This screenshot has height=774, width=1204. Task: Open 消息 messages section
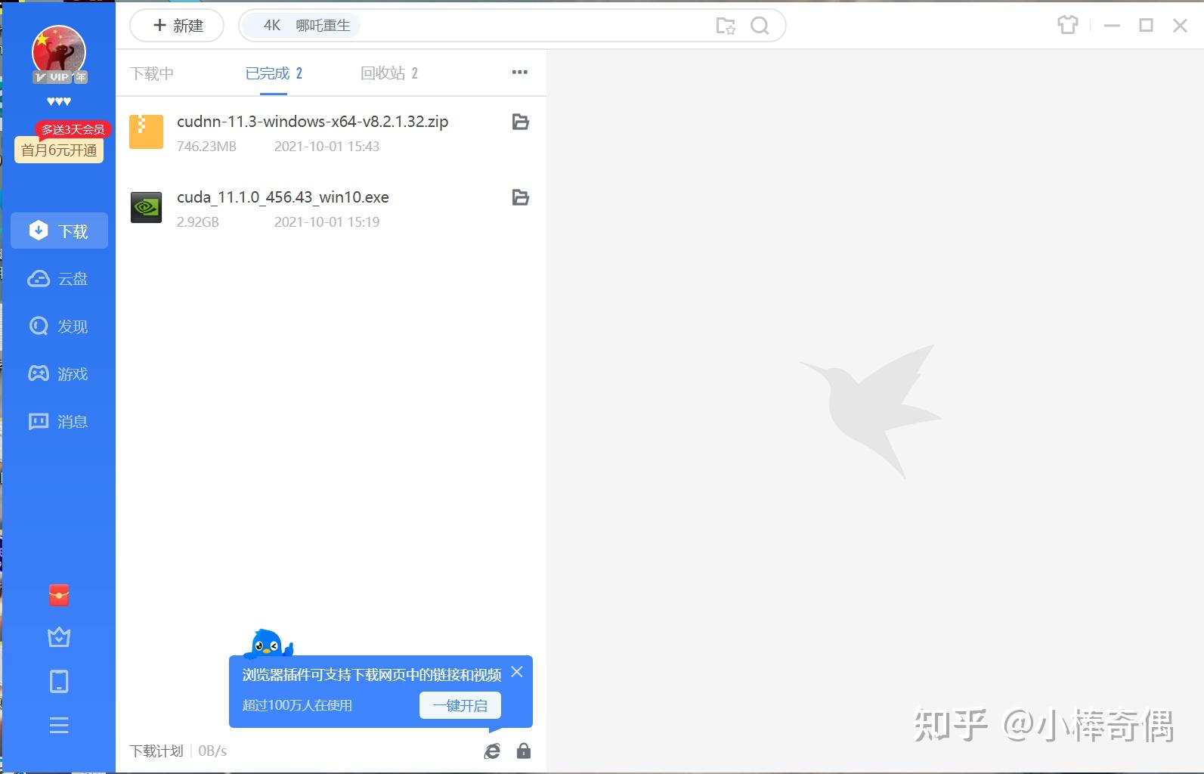coord(58,422)
